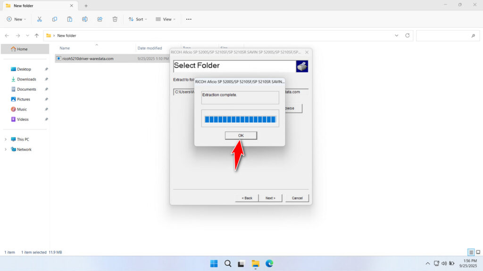Click New folder in address bar
This screenshot has width=483, height=271.
[67, 36]
